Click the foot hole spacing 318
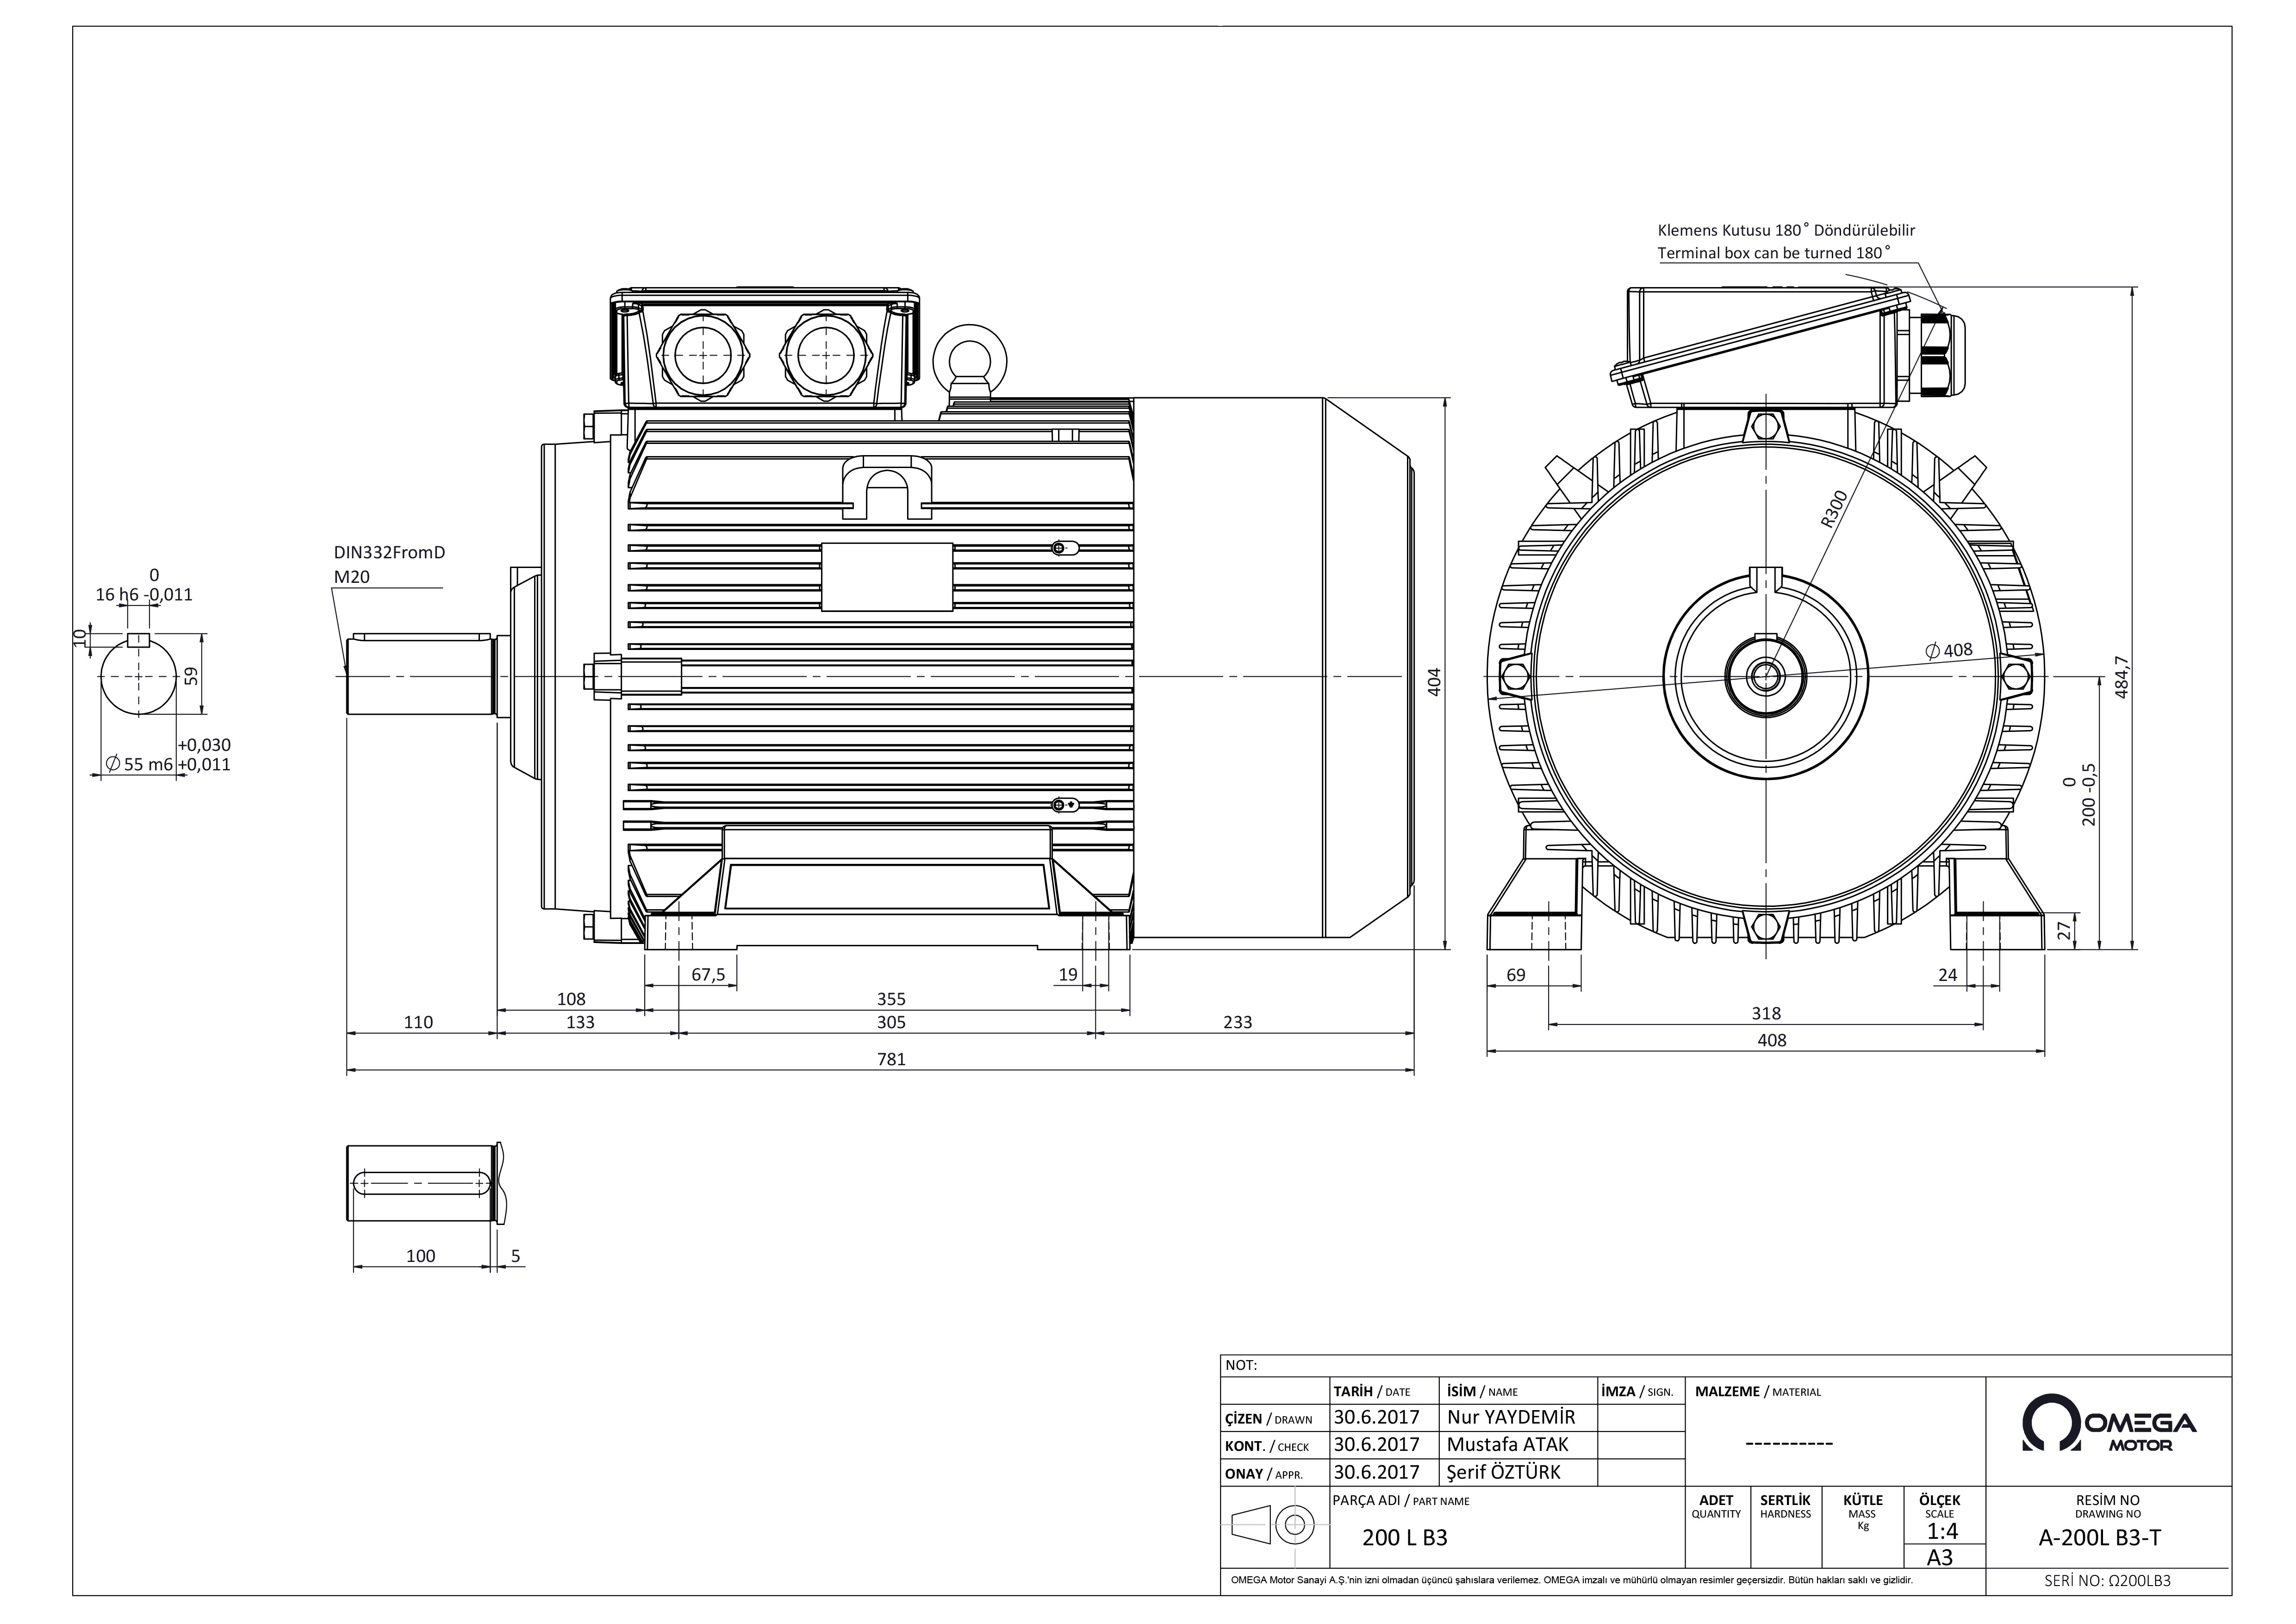Viewport: 2296px width, 1624px height. (x=1766, y=1012)
